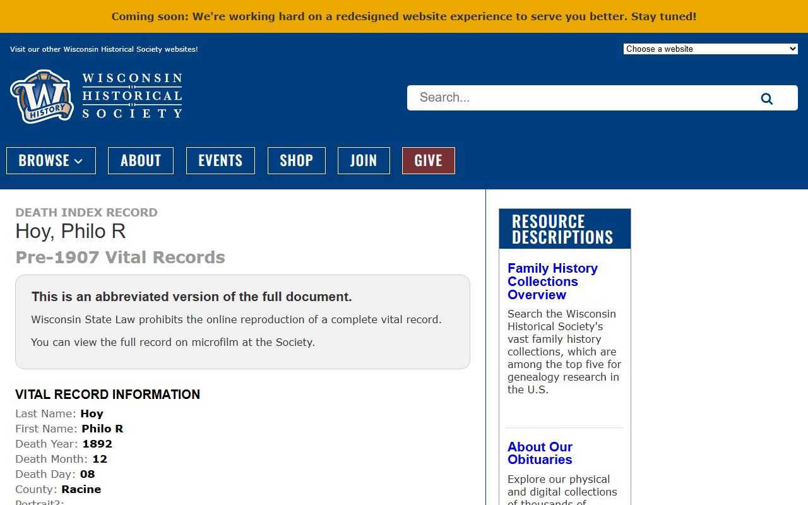Click the Pre-1907 Vital Records heading
The height and width of the screenshot is (505, 808).
tap(120, 258)
